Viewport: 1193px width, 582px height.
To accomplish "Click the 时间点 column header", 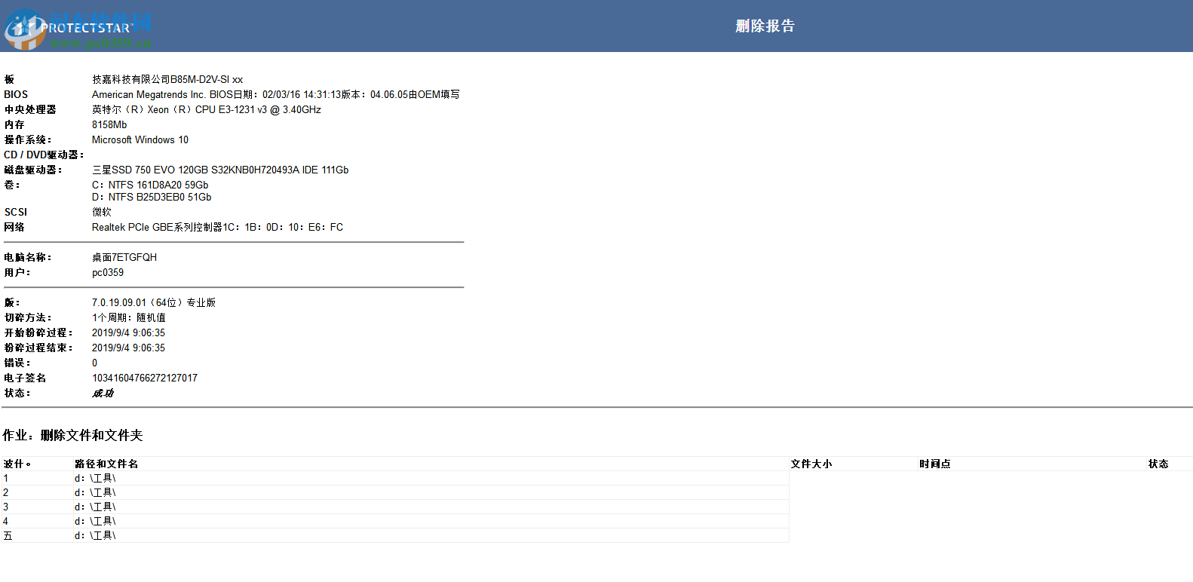I will [935, 464].
